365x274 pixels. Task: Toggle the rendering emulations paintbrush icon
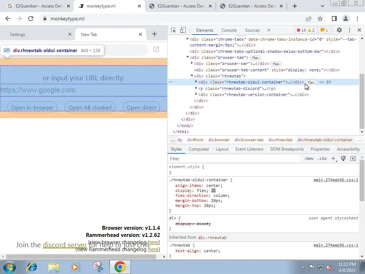pos(343,158)
